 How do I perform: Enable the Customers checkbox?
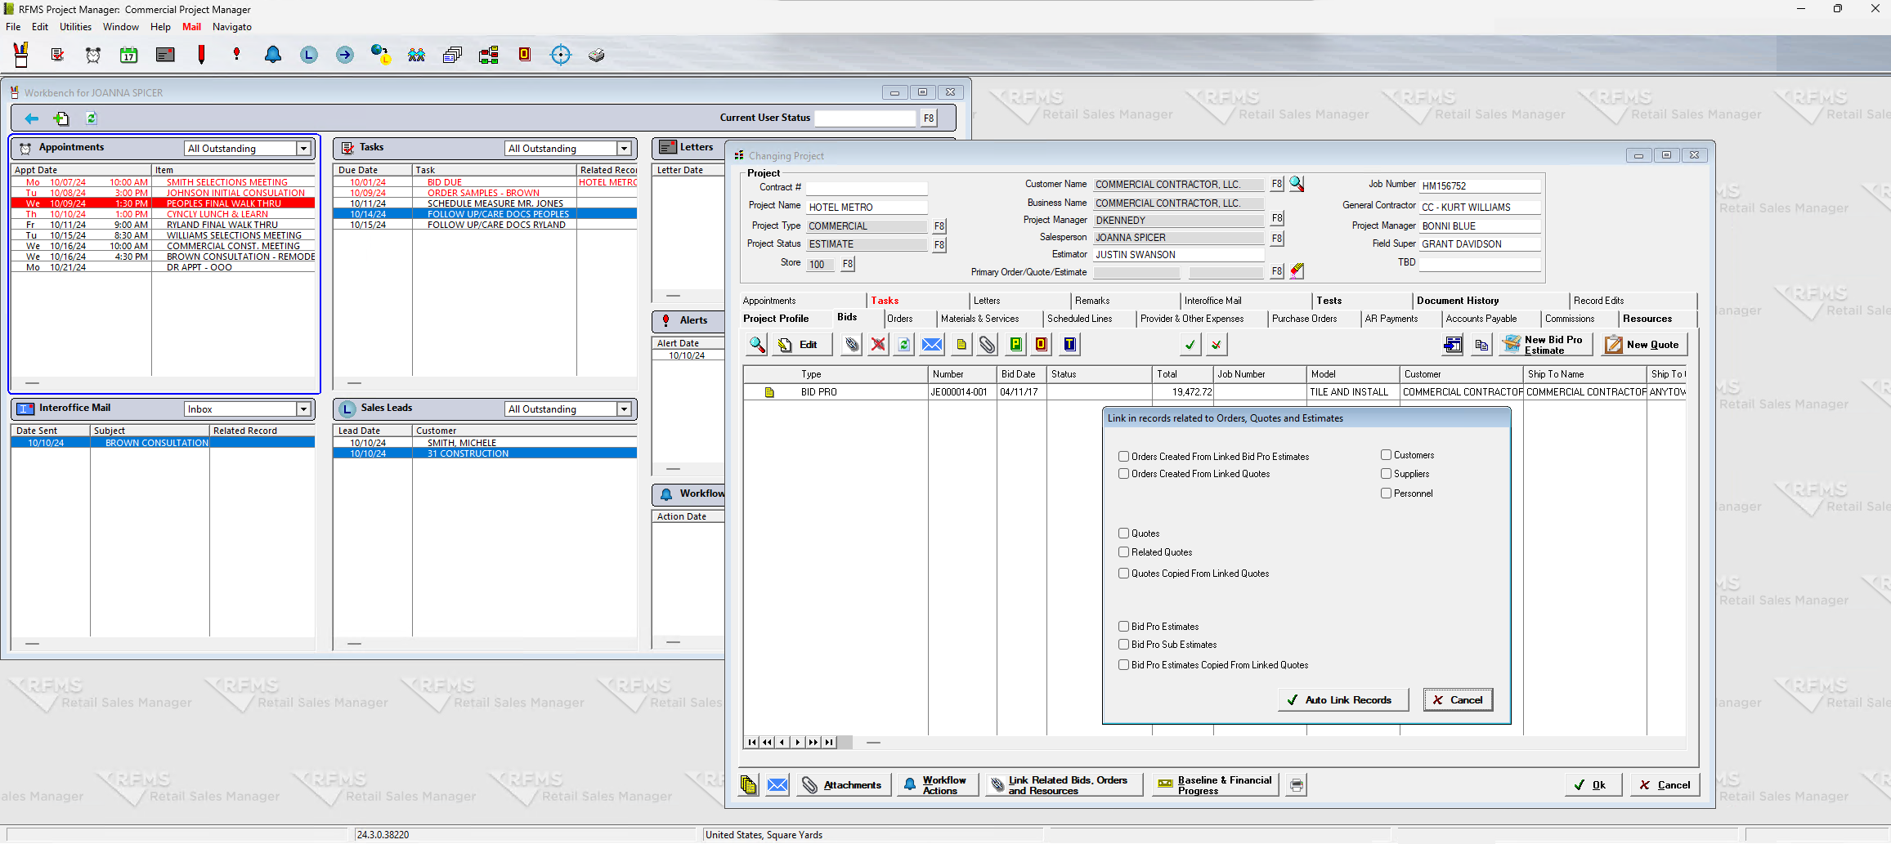click(x=1386, y=454)
